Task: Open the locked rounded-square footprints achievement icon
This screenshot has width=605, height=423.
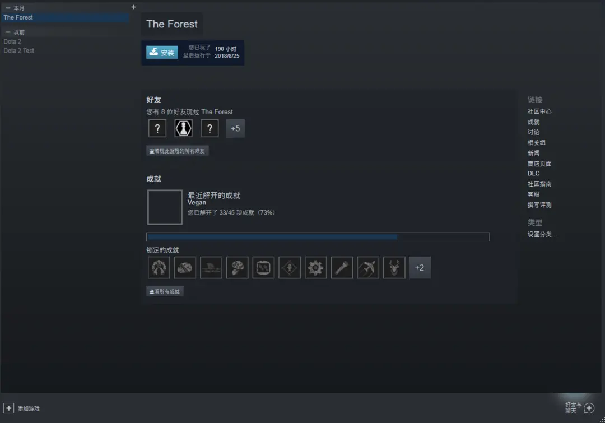Action: click(x=263, y=267)
